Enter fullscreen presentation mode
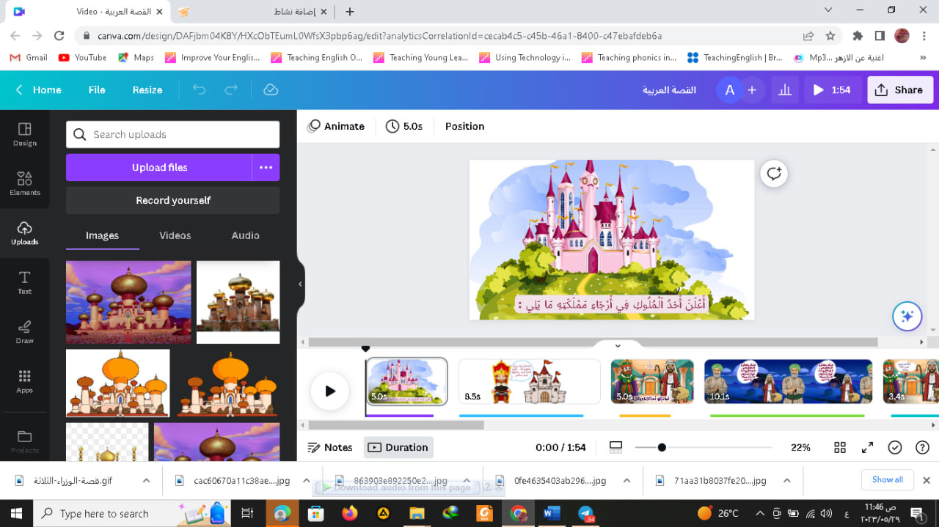Screen dimensions: 939x527 (x=867, y=447)
